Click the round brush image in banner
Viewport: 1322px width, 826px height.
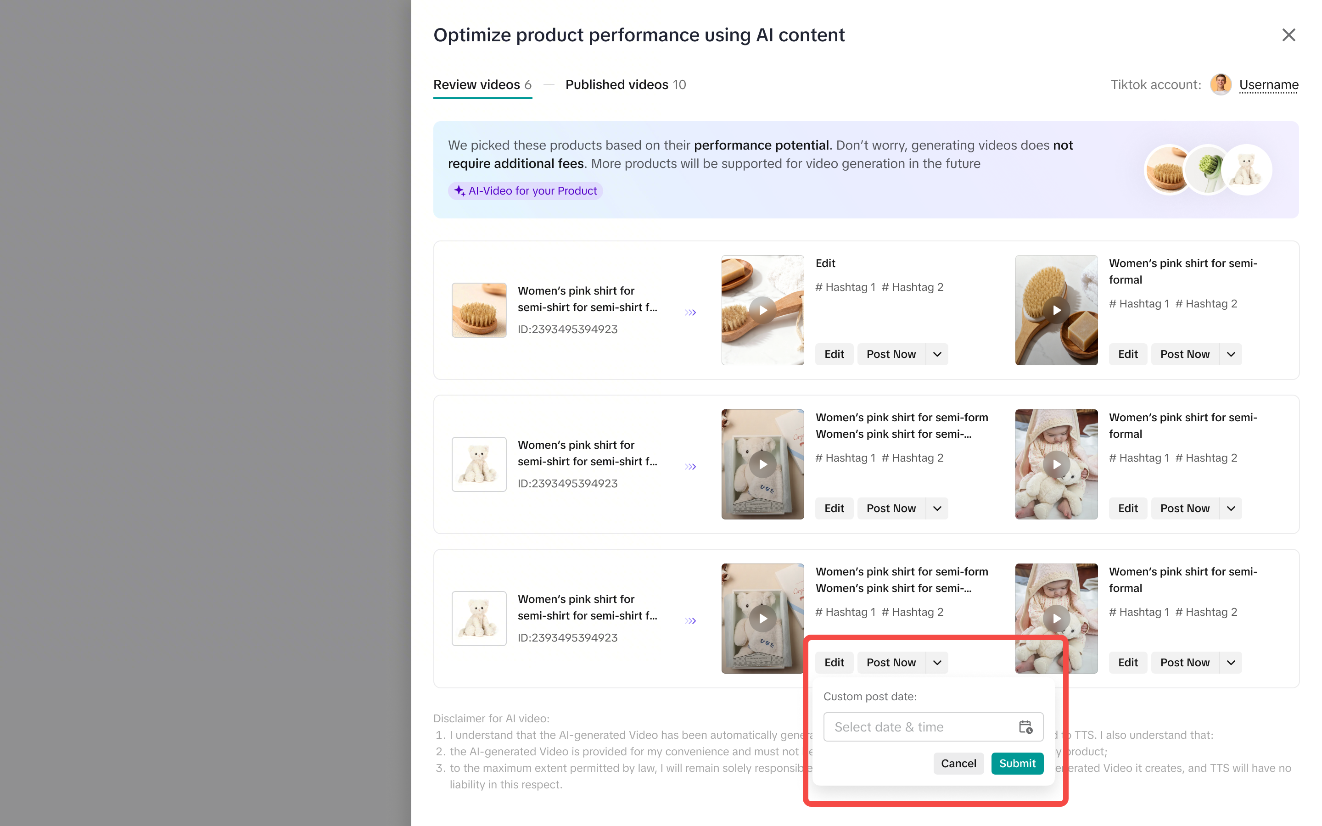coord(1168,170)
